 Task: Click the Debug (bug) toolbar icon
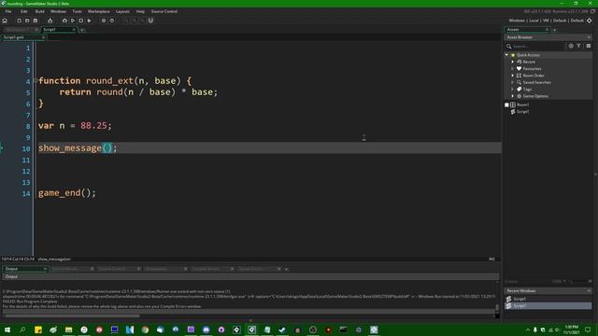coord(64,21)
